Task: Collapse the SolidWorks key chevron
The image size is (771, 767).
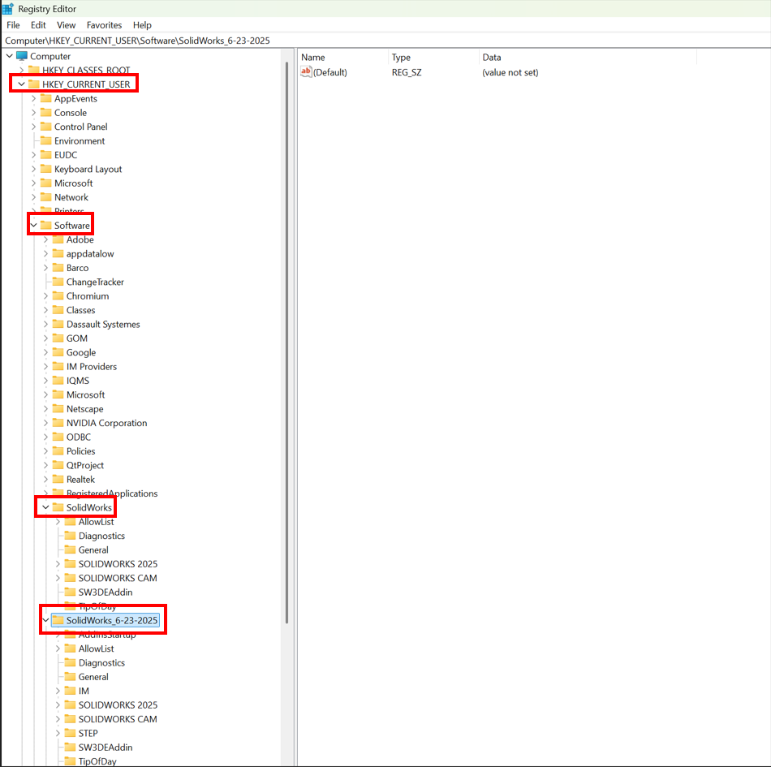Action: 45,507
